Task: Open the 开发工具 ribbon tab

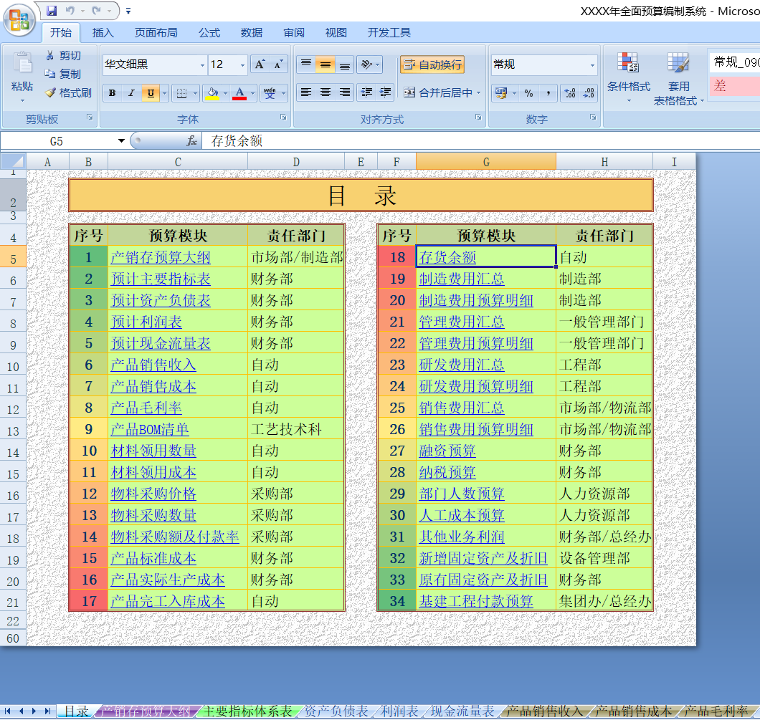Action: (x=389, y=32)
